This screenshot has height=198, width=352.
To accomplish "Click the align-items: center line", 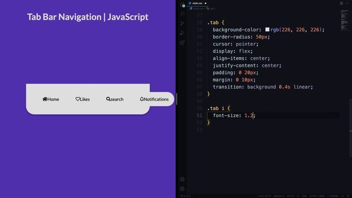I will point(241,58).
